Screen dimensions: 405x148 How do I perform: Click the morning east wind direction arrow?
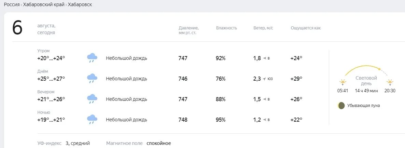coord(265,58)
